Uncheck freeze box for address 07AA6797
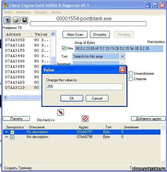 12,132
